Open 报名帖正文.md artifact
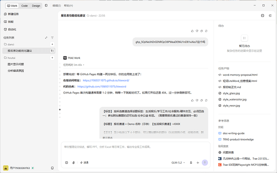Screen dimensions: 277x173 pyautogui.click(x=230, y=87)
